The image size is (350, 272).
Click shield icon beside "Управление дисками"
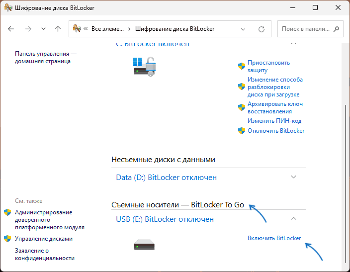(x=7, y=239)
